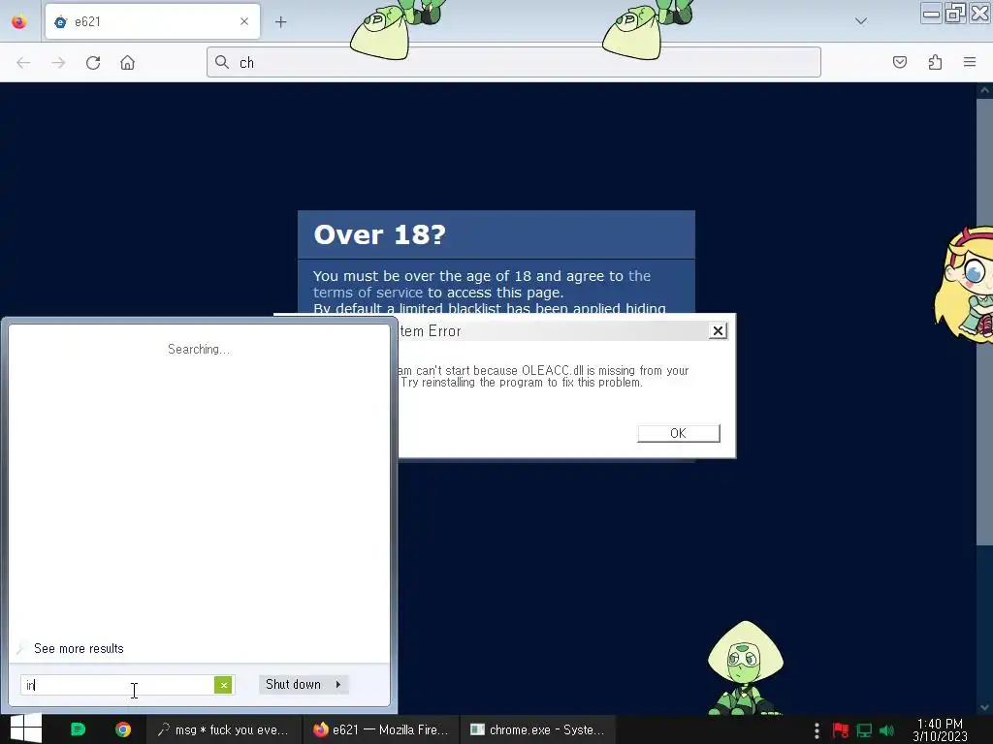Open the Extensions puzzle icon

pyautogui.click(x=935, y=62)
